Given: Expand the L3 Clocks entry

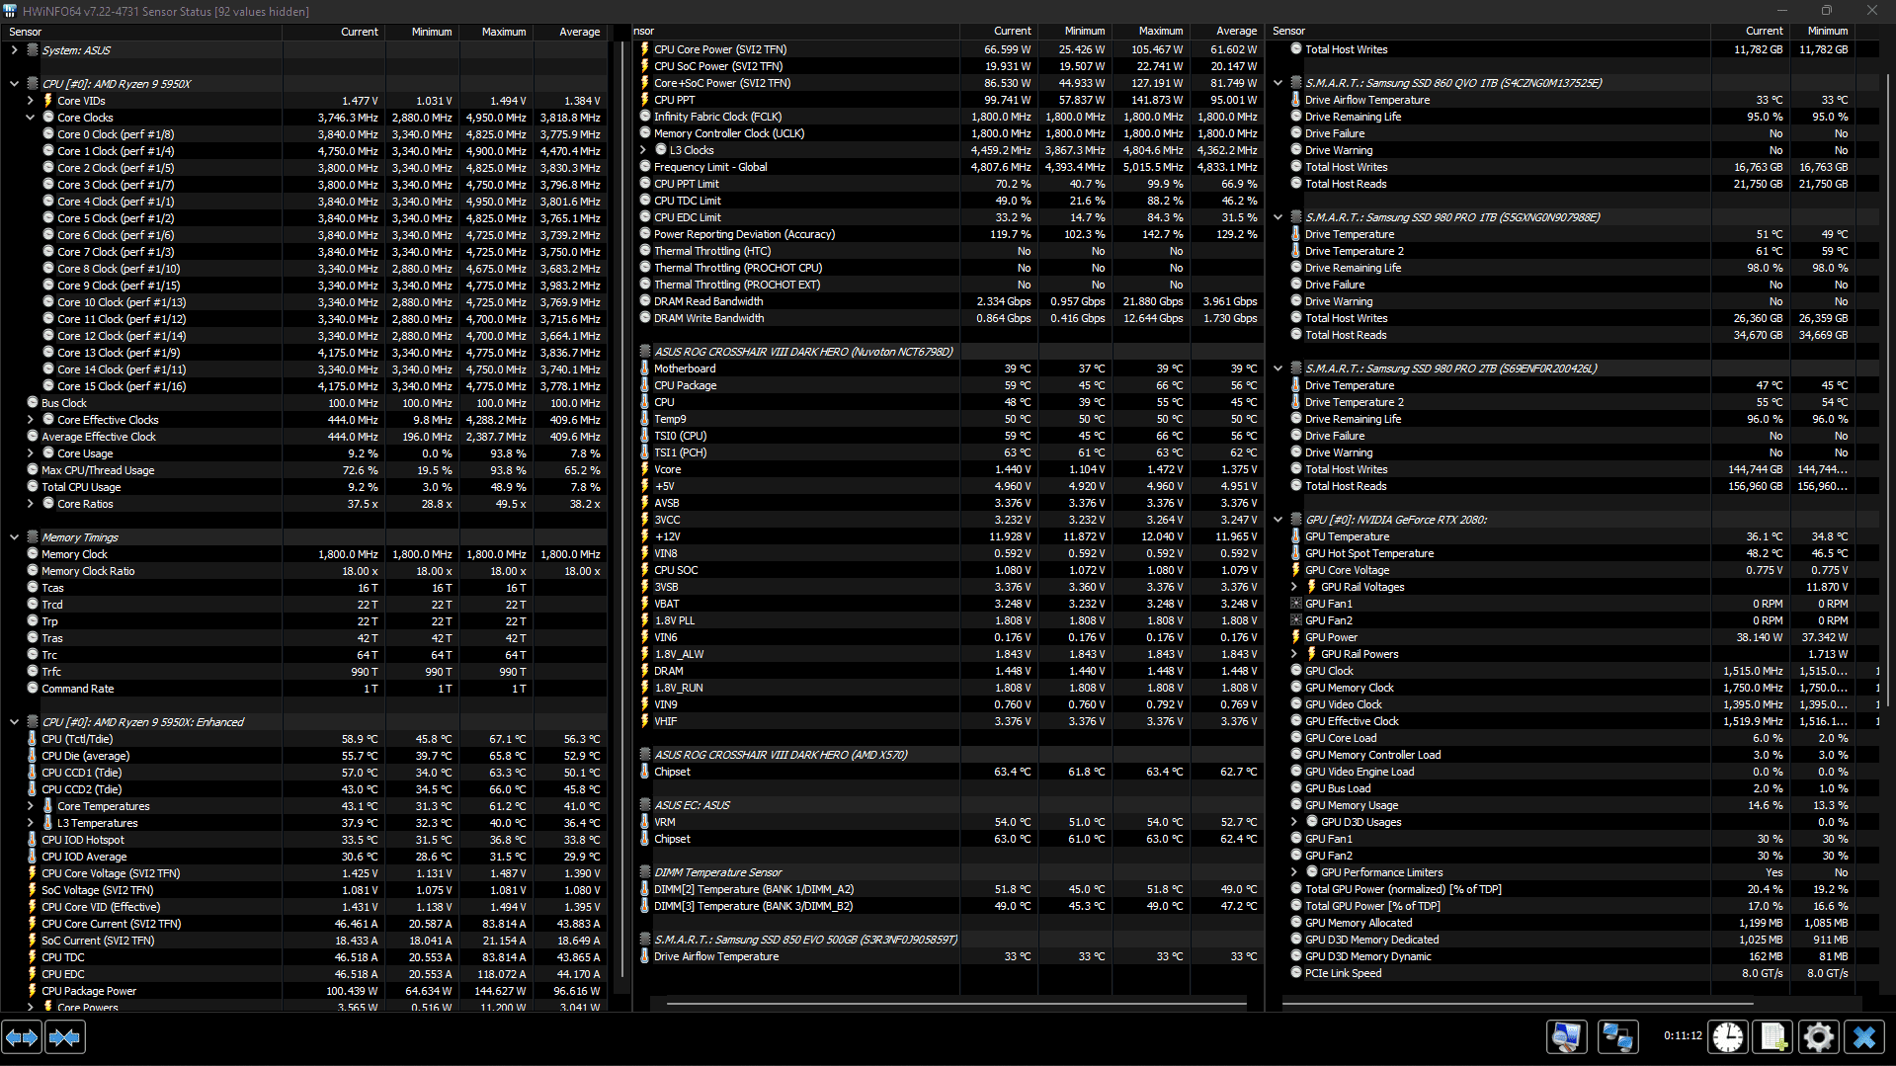Looking at the screenshot, I should pos(643,150).
